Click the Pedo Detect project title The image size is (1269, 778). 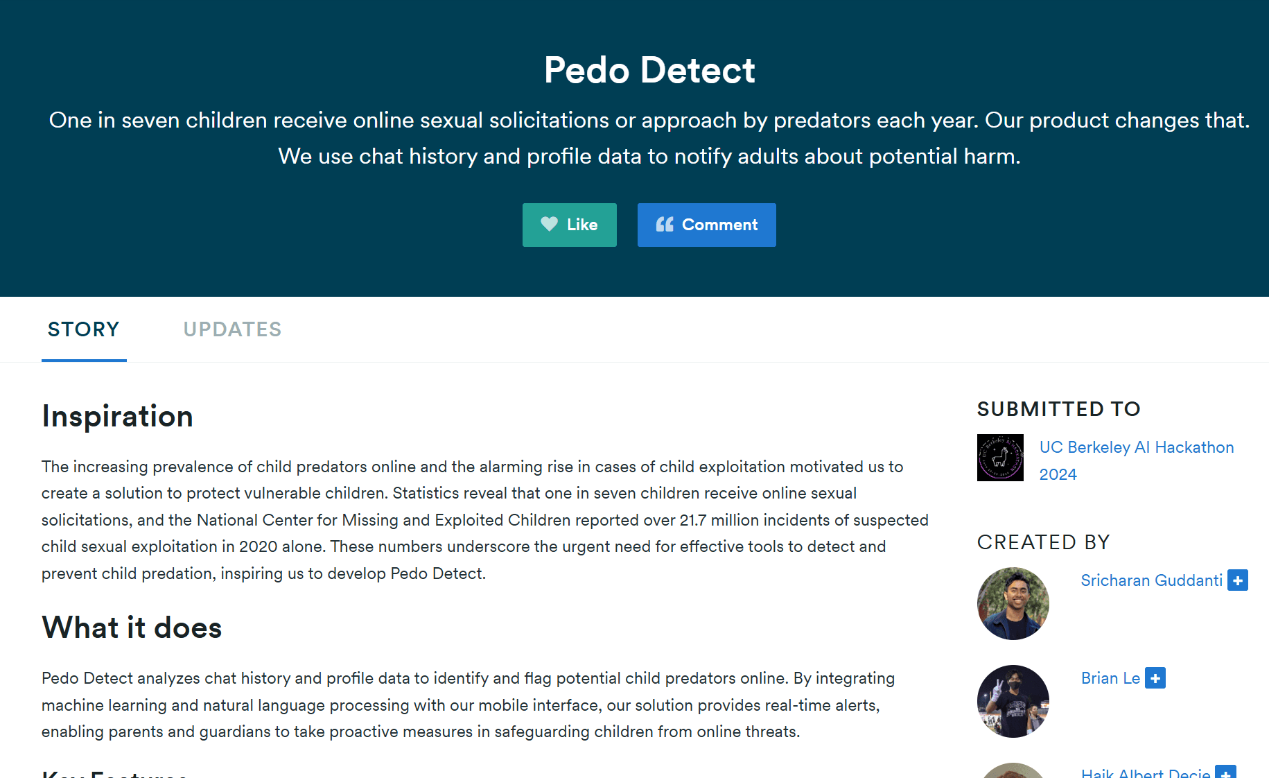[x=649, y=70]
